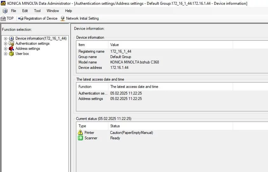This screenshot has width=268, height=172.
Task: Open the Window menu
Action: point(53,11)
